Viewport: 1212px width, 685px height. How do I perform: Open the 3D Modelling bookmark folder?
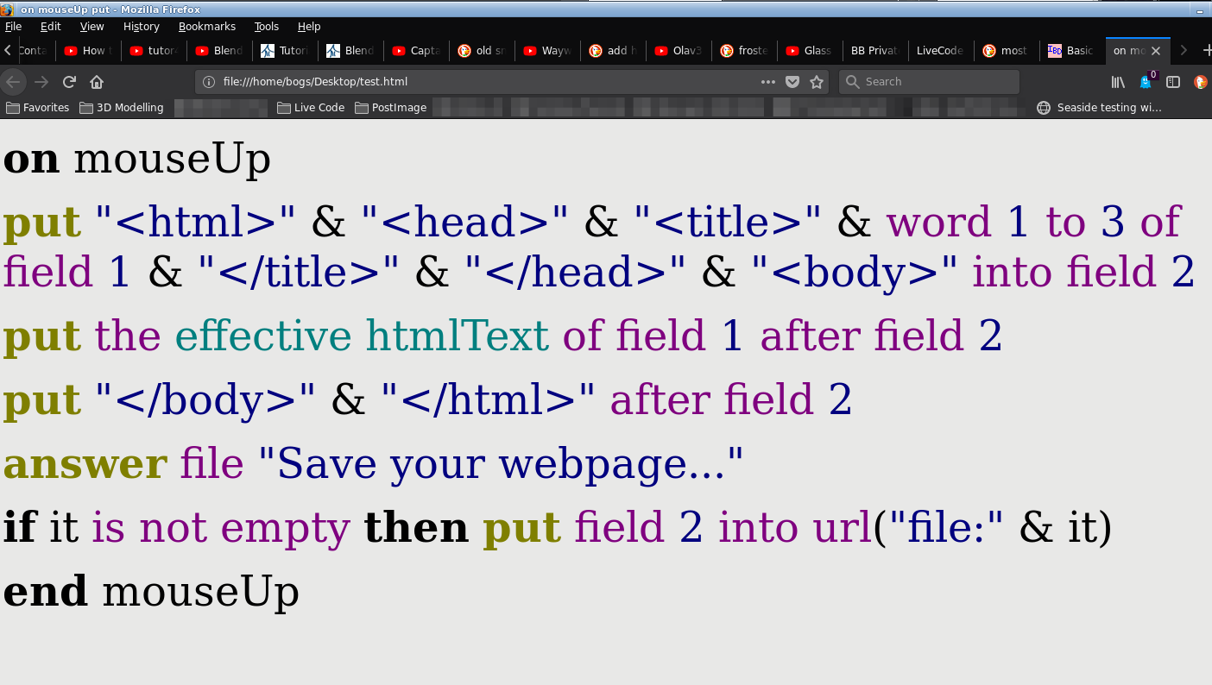coord(121,108)
